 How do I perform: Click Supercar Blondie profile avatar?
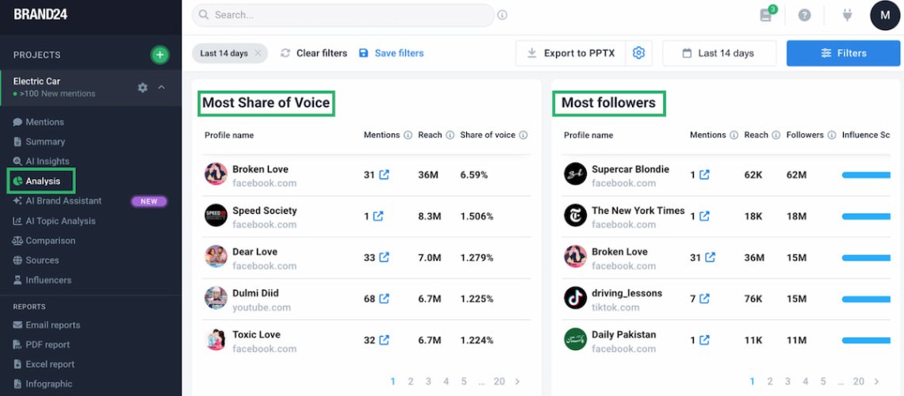coord(575,173)
